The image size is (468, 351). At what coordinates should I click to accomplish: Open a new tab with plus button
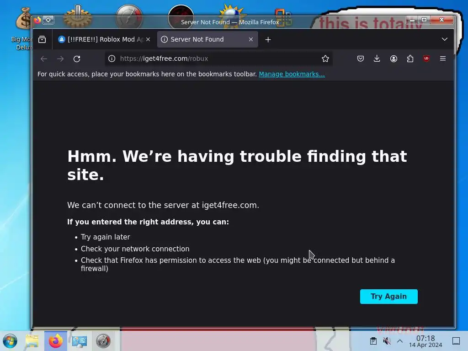268,39
